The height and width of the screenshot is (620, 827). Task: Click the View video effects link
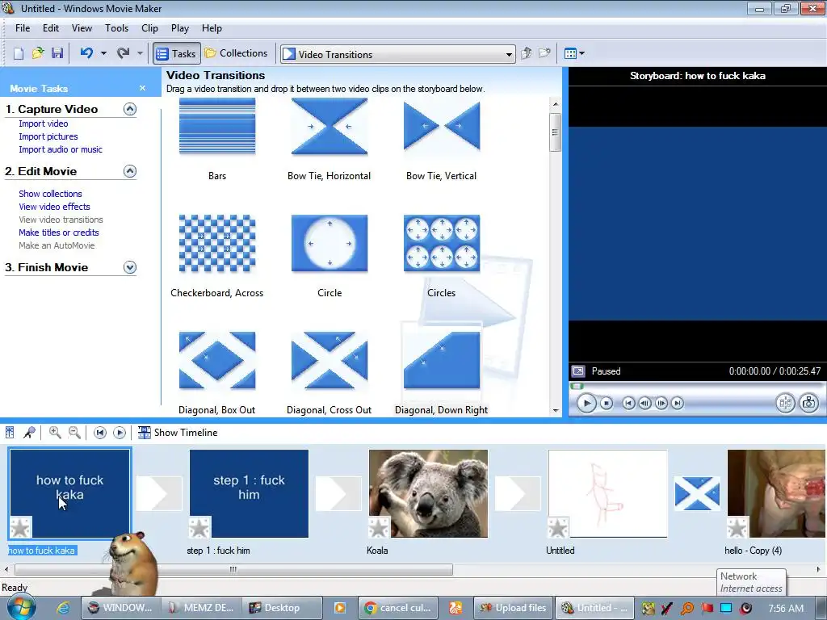(x=54, y=207)
